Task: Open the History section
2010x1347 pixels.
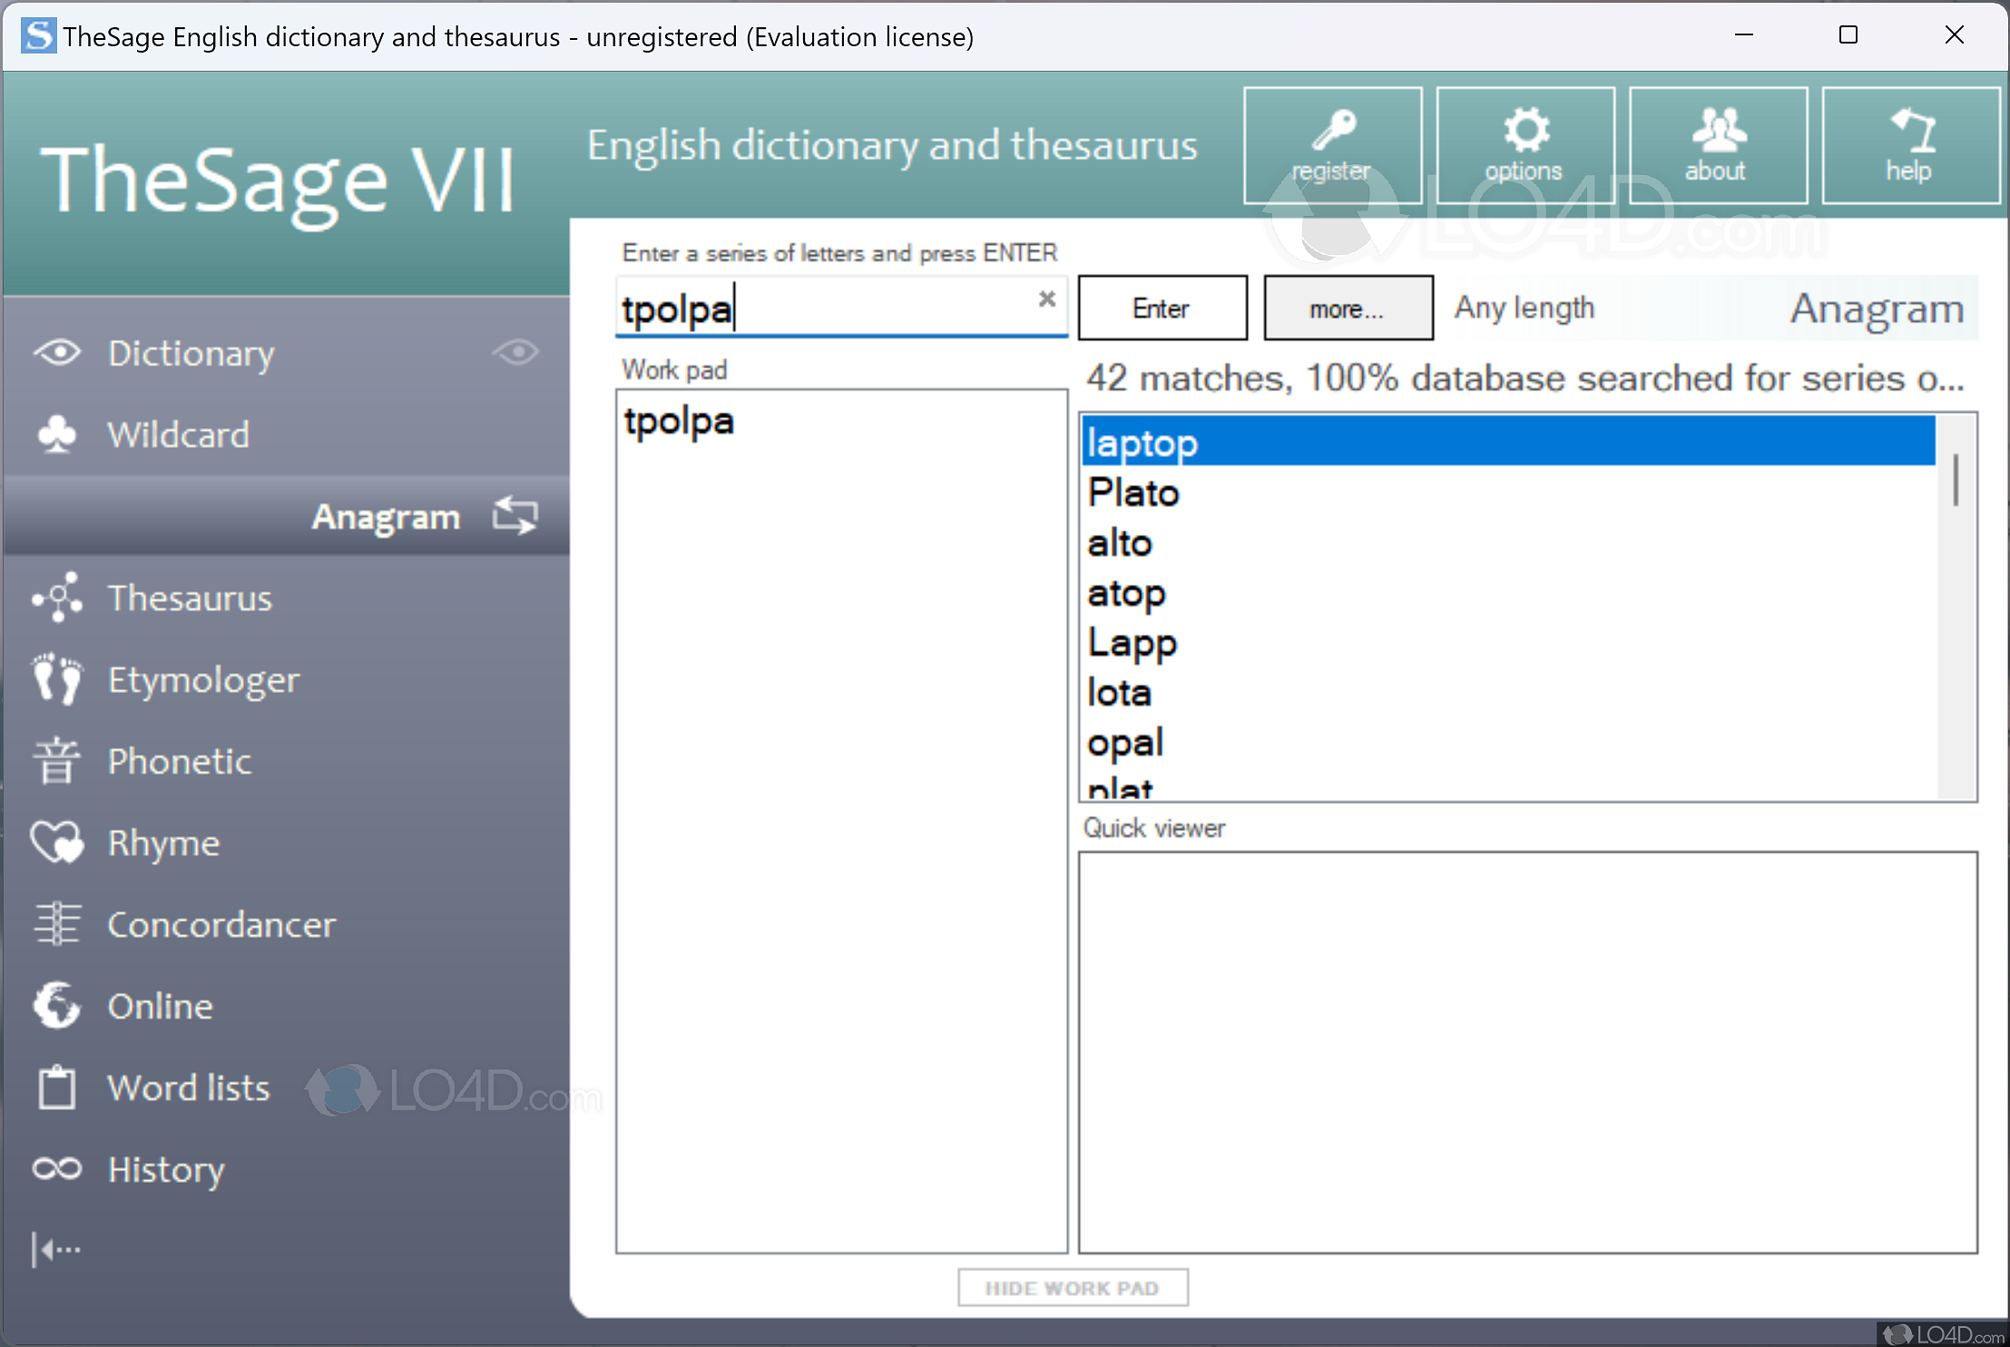Action: click(x=166, y=1169)
